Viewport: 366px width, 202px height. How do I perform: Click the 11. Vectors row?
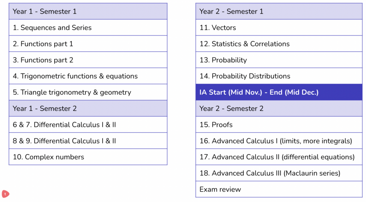click(279, 27)
